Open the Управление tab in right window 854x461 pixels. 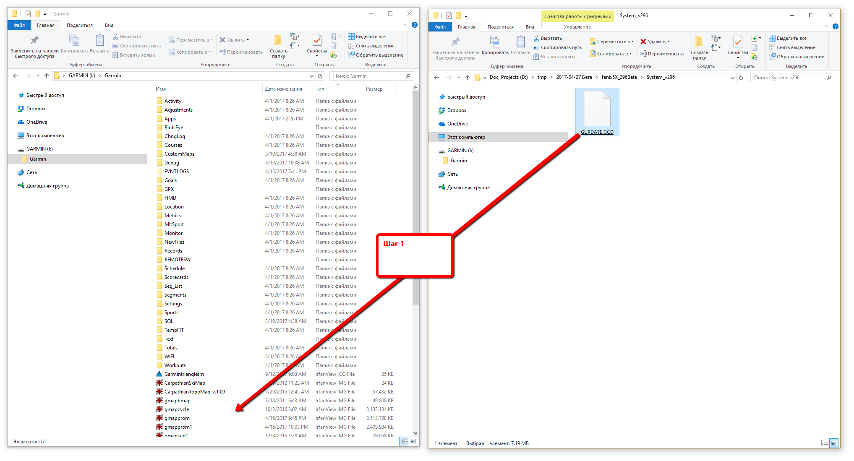577,27
